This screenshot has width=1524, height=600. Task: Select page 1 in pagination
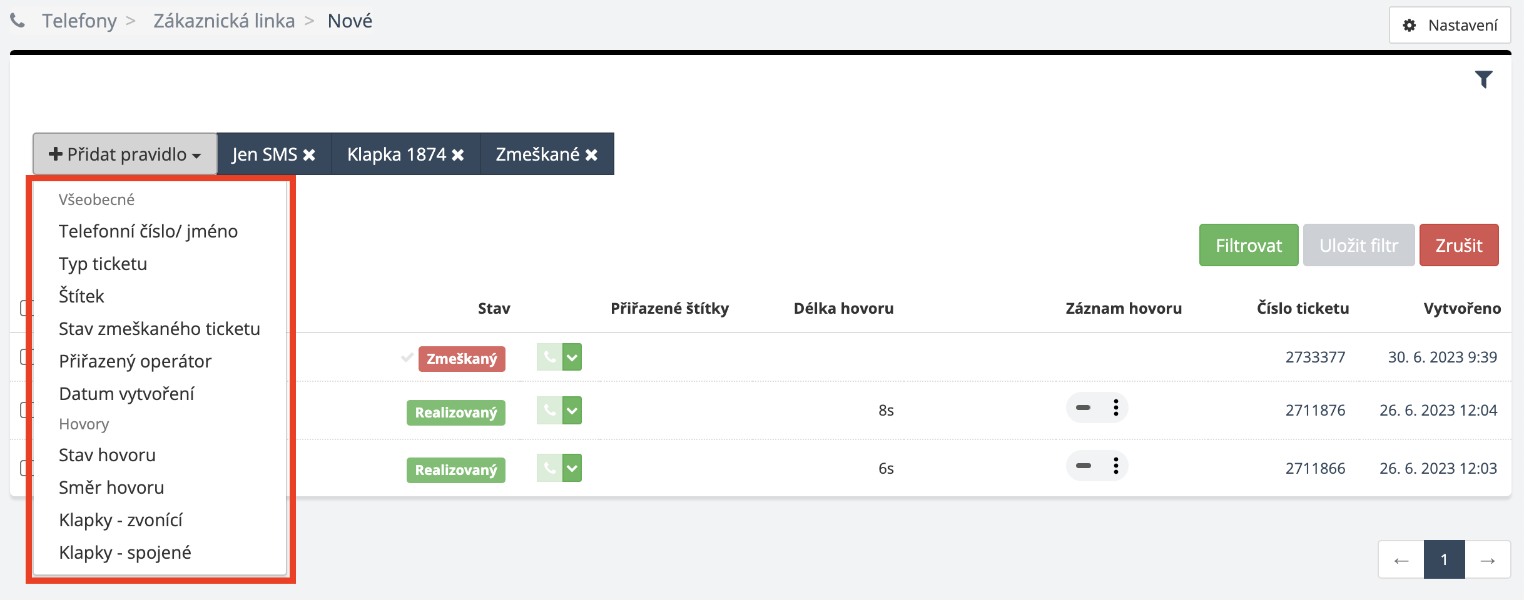click(1445, 559)
